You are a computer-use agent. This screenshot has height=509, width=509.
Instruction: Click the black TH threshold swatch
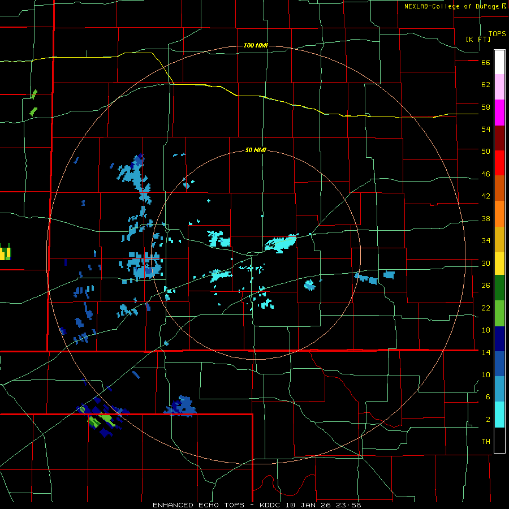click(499, 440)
